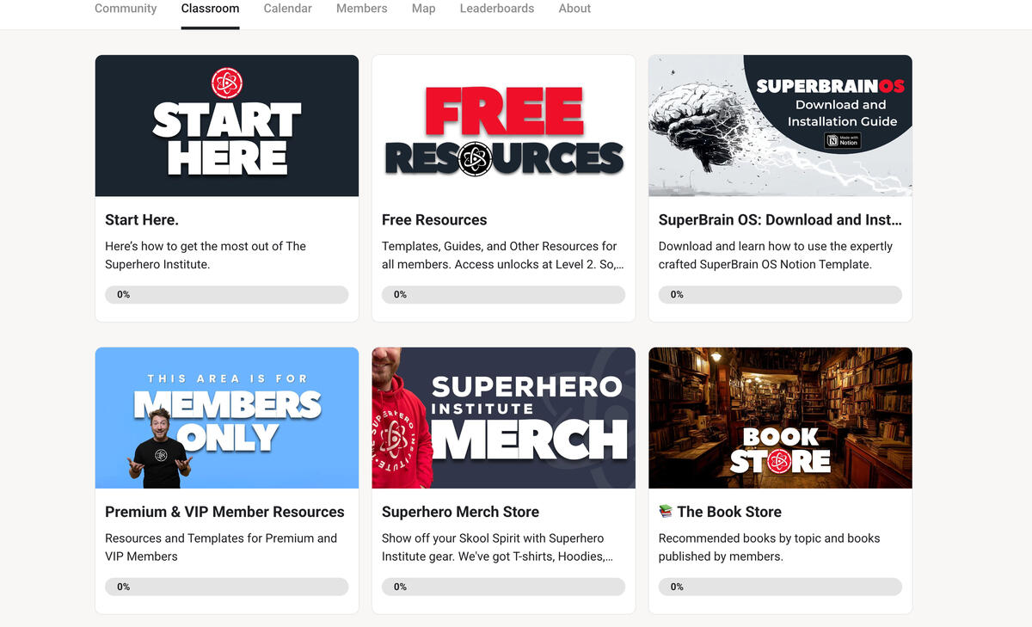Click the Made with Notion badge
The image size is (1032, 627).
(x=843, y=141)
